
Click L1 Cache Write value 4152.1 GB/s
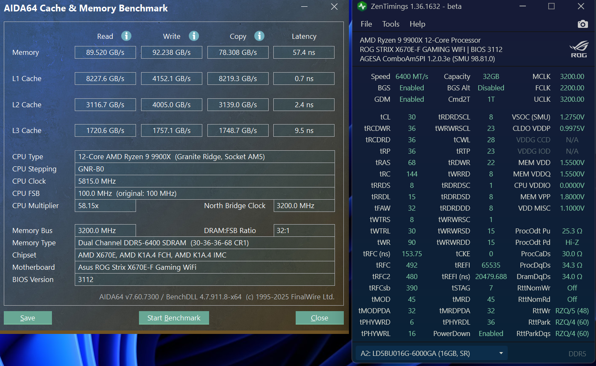171,79
